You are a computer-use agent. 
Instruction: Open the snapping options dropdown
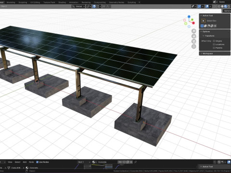pyautogui.click(x=99, y=6)
